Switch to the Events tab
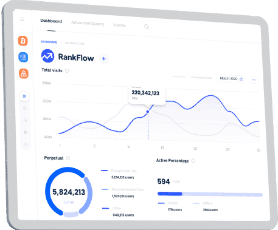Viewport: 278px width, 230px height. pyautogui.click(x=119, y=25)
